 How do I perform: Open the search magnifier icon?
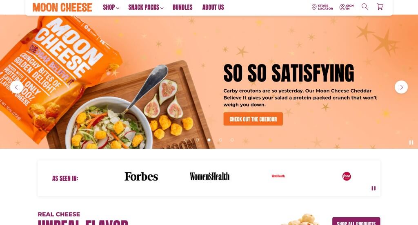click(x=365, y=7)
